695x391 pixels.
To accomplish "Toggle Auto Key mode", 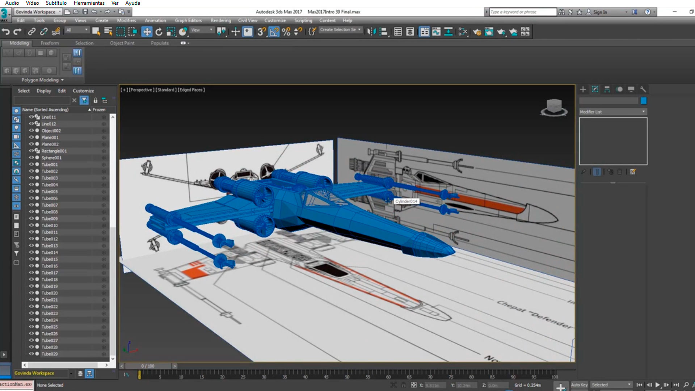I will pyautogui.click(x=579, y=385).
